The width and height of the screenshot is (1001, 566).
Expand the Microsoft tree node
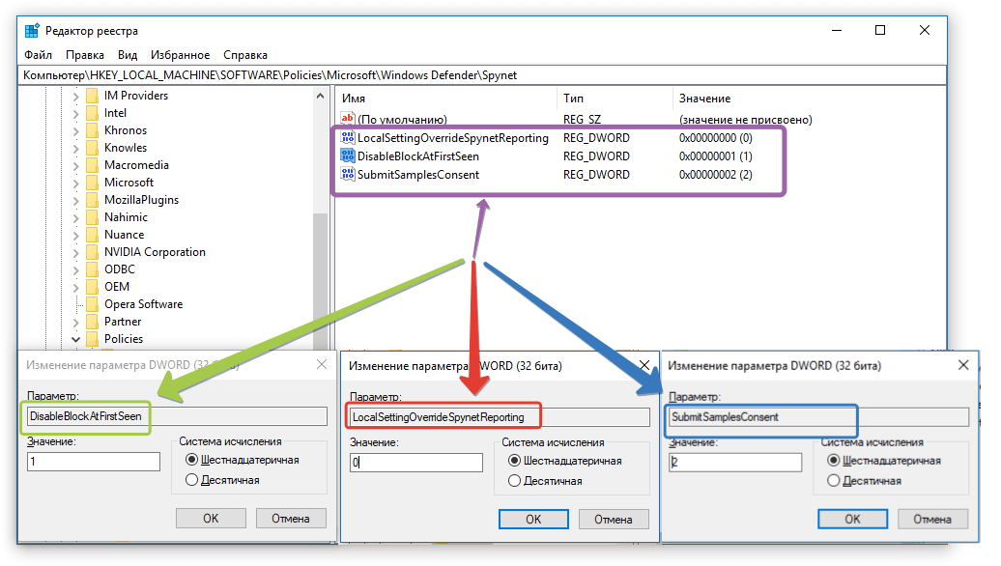point(75,183)
